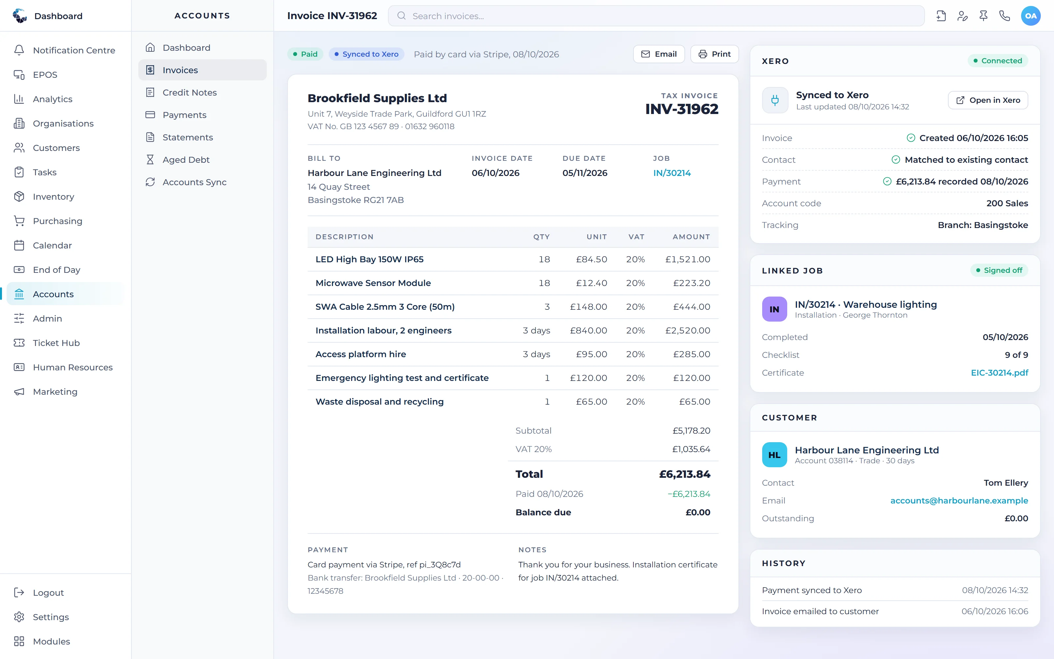Click the user edit icon in header
The width and height of the screenshot is (1054, 659).
click(962, 16)
